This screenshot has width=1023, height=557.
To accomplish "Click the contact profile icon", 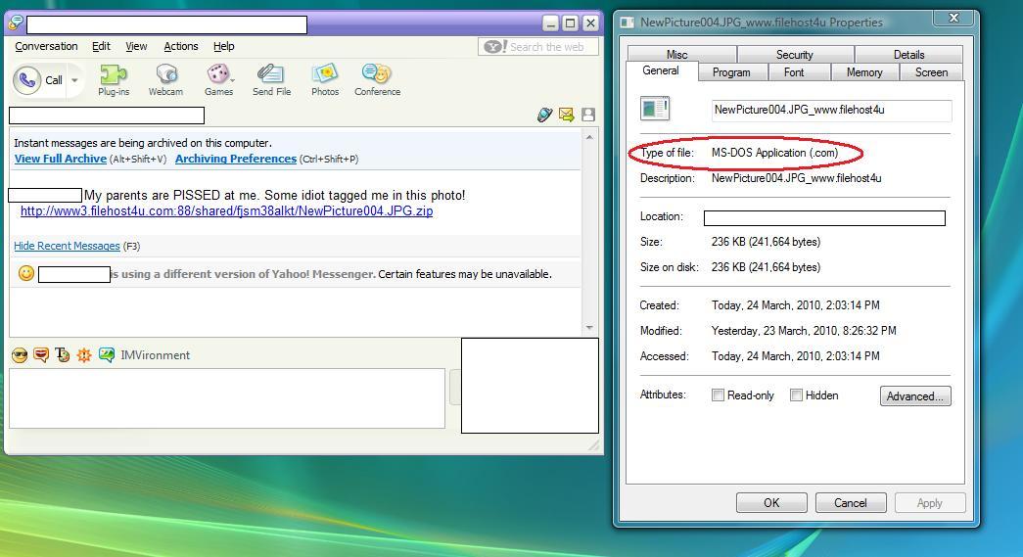I will point(588,115).
